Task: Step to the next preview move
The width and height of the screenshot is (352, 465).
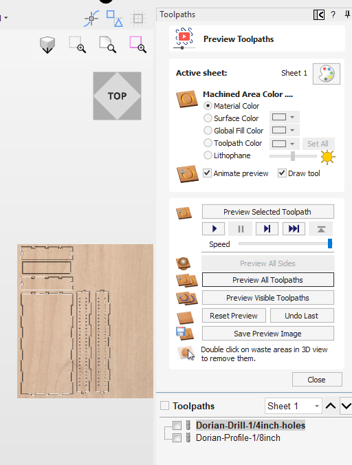Action: (267, 228)
